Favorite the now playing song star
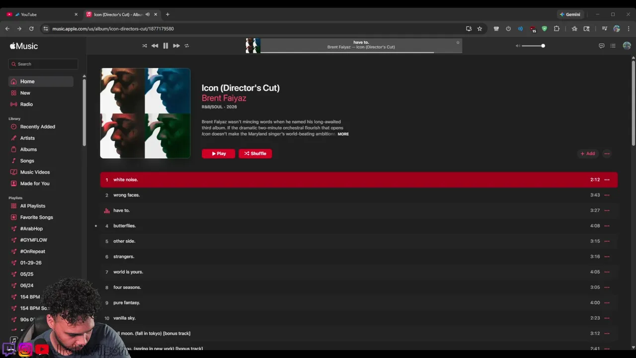The width and height of the screenshot is (636, 358). point(458,43)
